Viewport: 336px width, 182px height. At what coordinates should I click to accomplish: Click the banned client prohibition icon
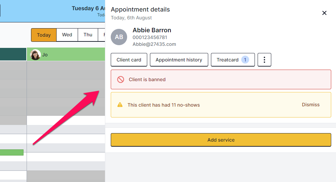coord(121,79)
